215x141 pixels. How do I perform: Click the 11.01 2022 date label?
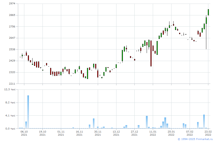click(x=153, y=133)
